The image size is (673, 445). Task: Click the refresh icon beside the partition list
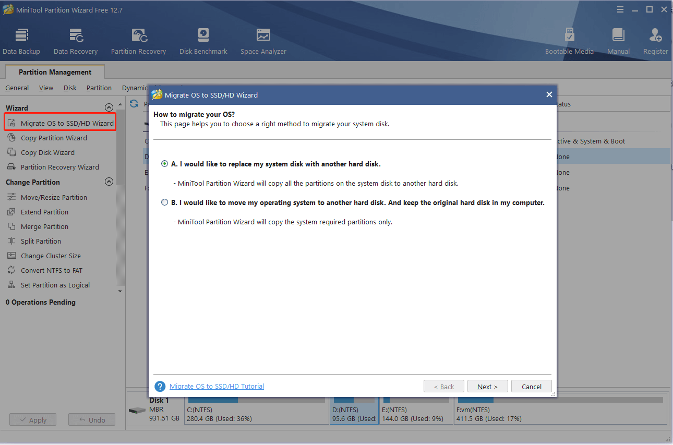tap(134, 104)
